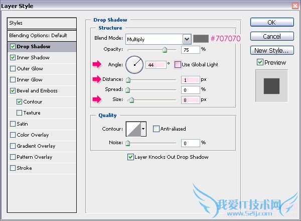Enable the Satin checkbox
The image size is (301, 221).
click(x=13, y=124)
